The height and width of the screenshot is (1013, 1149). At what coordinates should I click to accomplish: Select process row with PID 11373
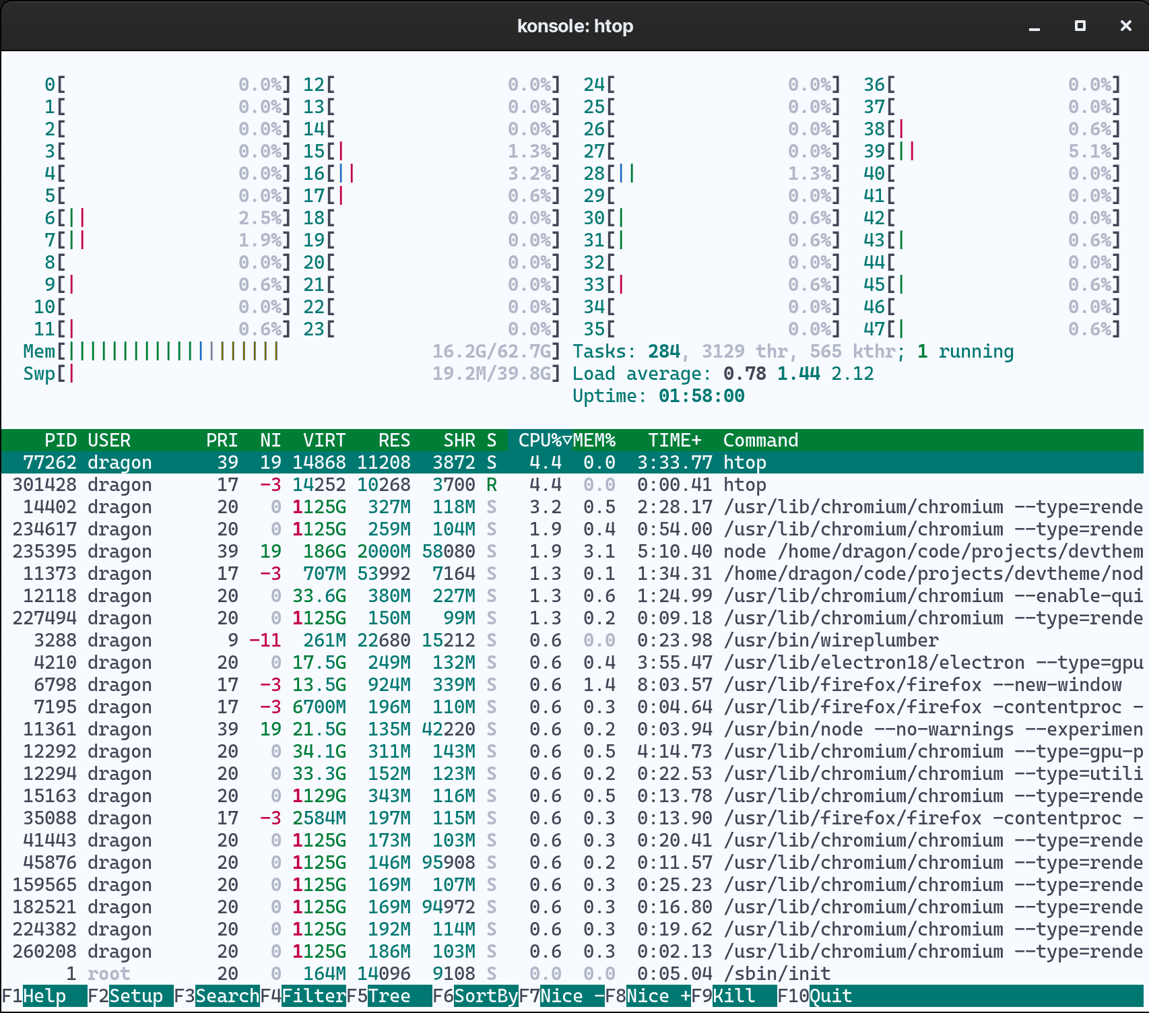[x=572, y=574]
